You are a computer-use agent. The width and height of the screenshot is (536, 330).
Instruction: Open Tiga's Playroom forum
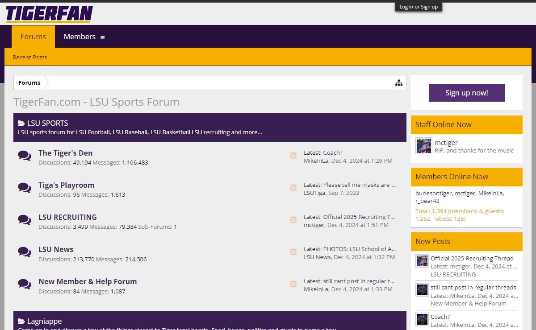(x=67, y=185)
